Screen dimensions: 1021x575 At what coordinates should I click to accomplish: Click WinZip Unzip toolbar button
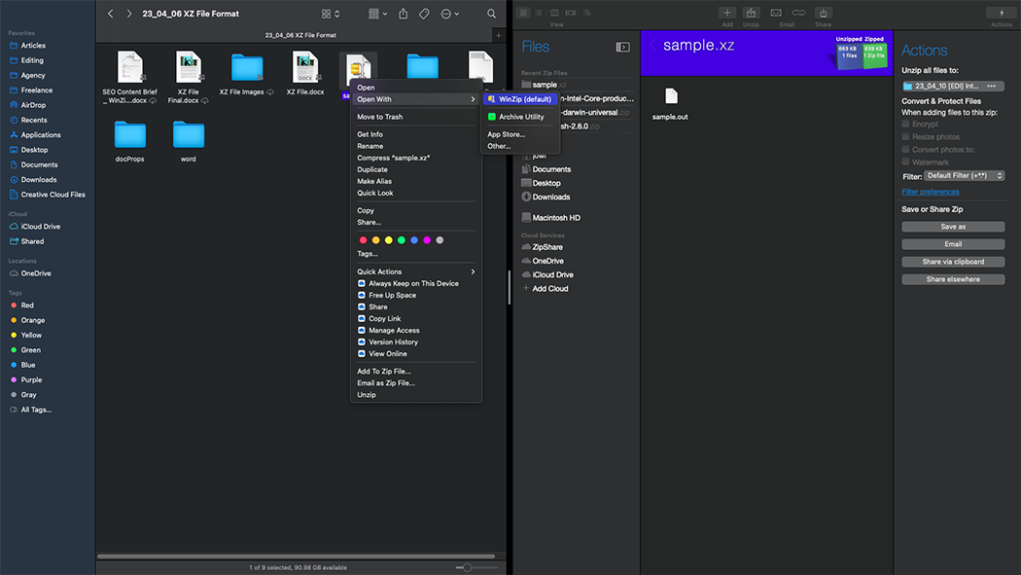[x=751, y=13]
